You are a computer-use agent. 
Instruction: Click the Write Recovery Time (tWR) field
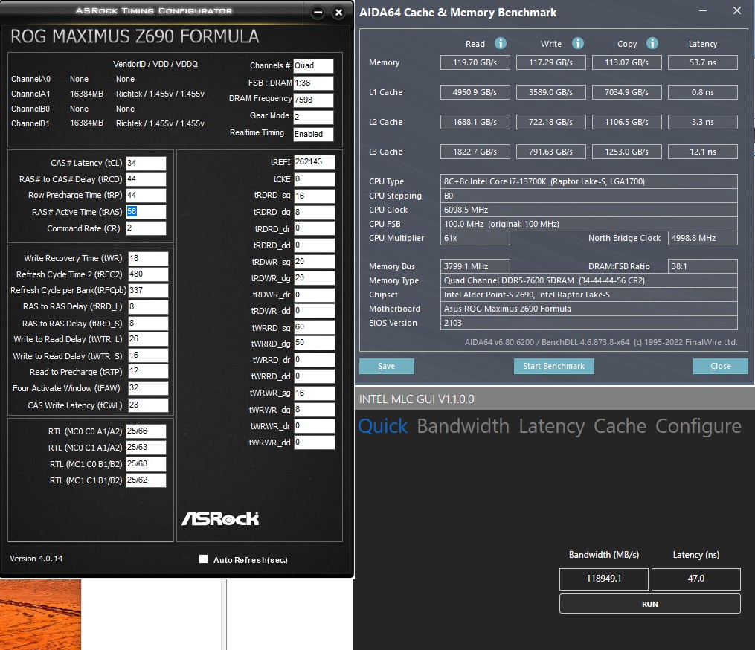[148, 259]
